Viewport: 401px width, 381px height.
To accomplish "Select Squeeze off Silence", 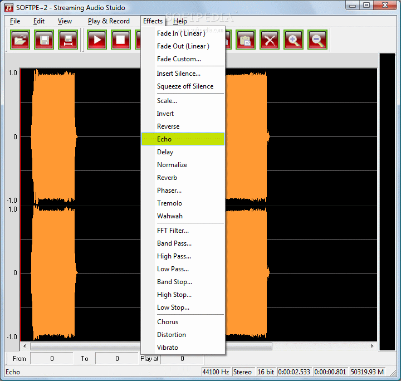I will tap(183, 86).
